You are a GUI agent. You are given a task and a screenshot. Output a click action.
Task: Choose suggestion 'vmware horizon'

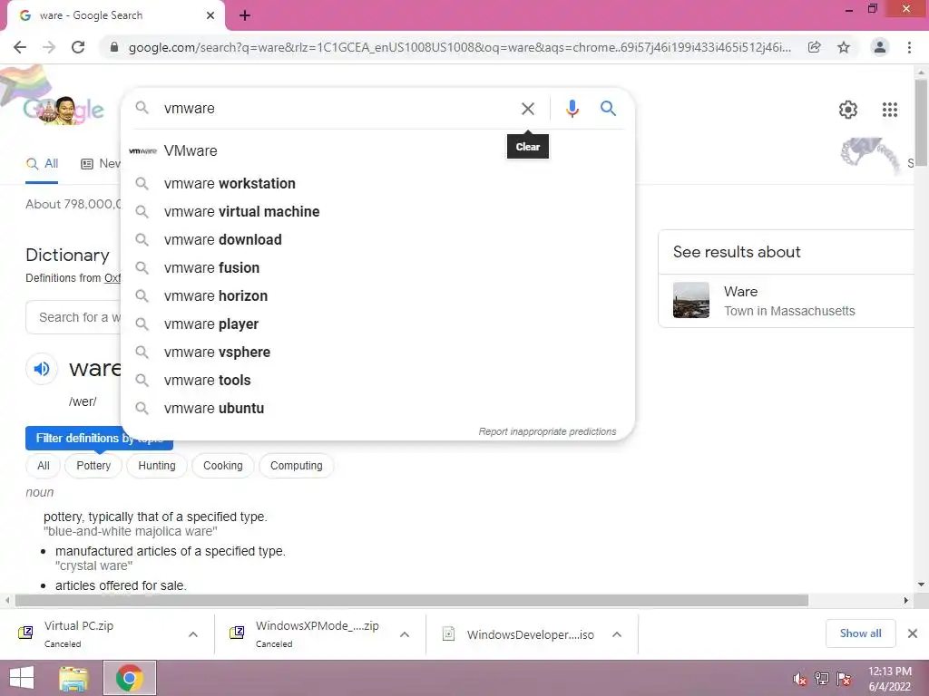click(x=377, y=296)
